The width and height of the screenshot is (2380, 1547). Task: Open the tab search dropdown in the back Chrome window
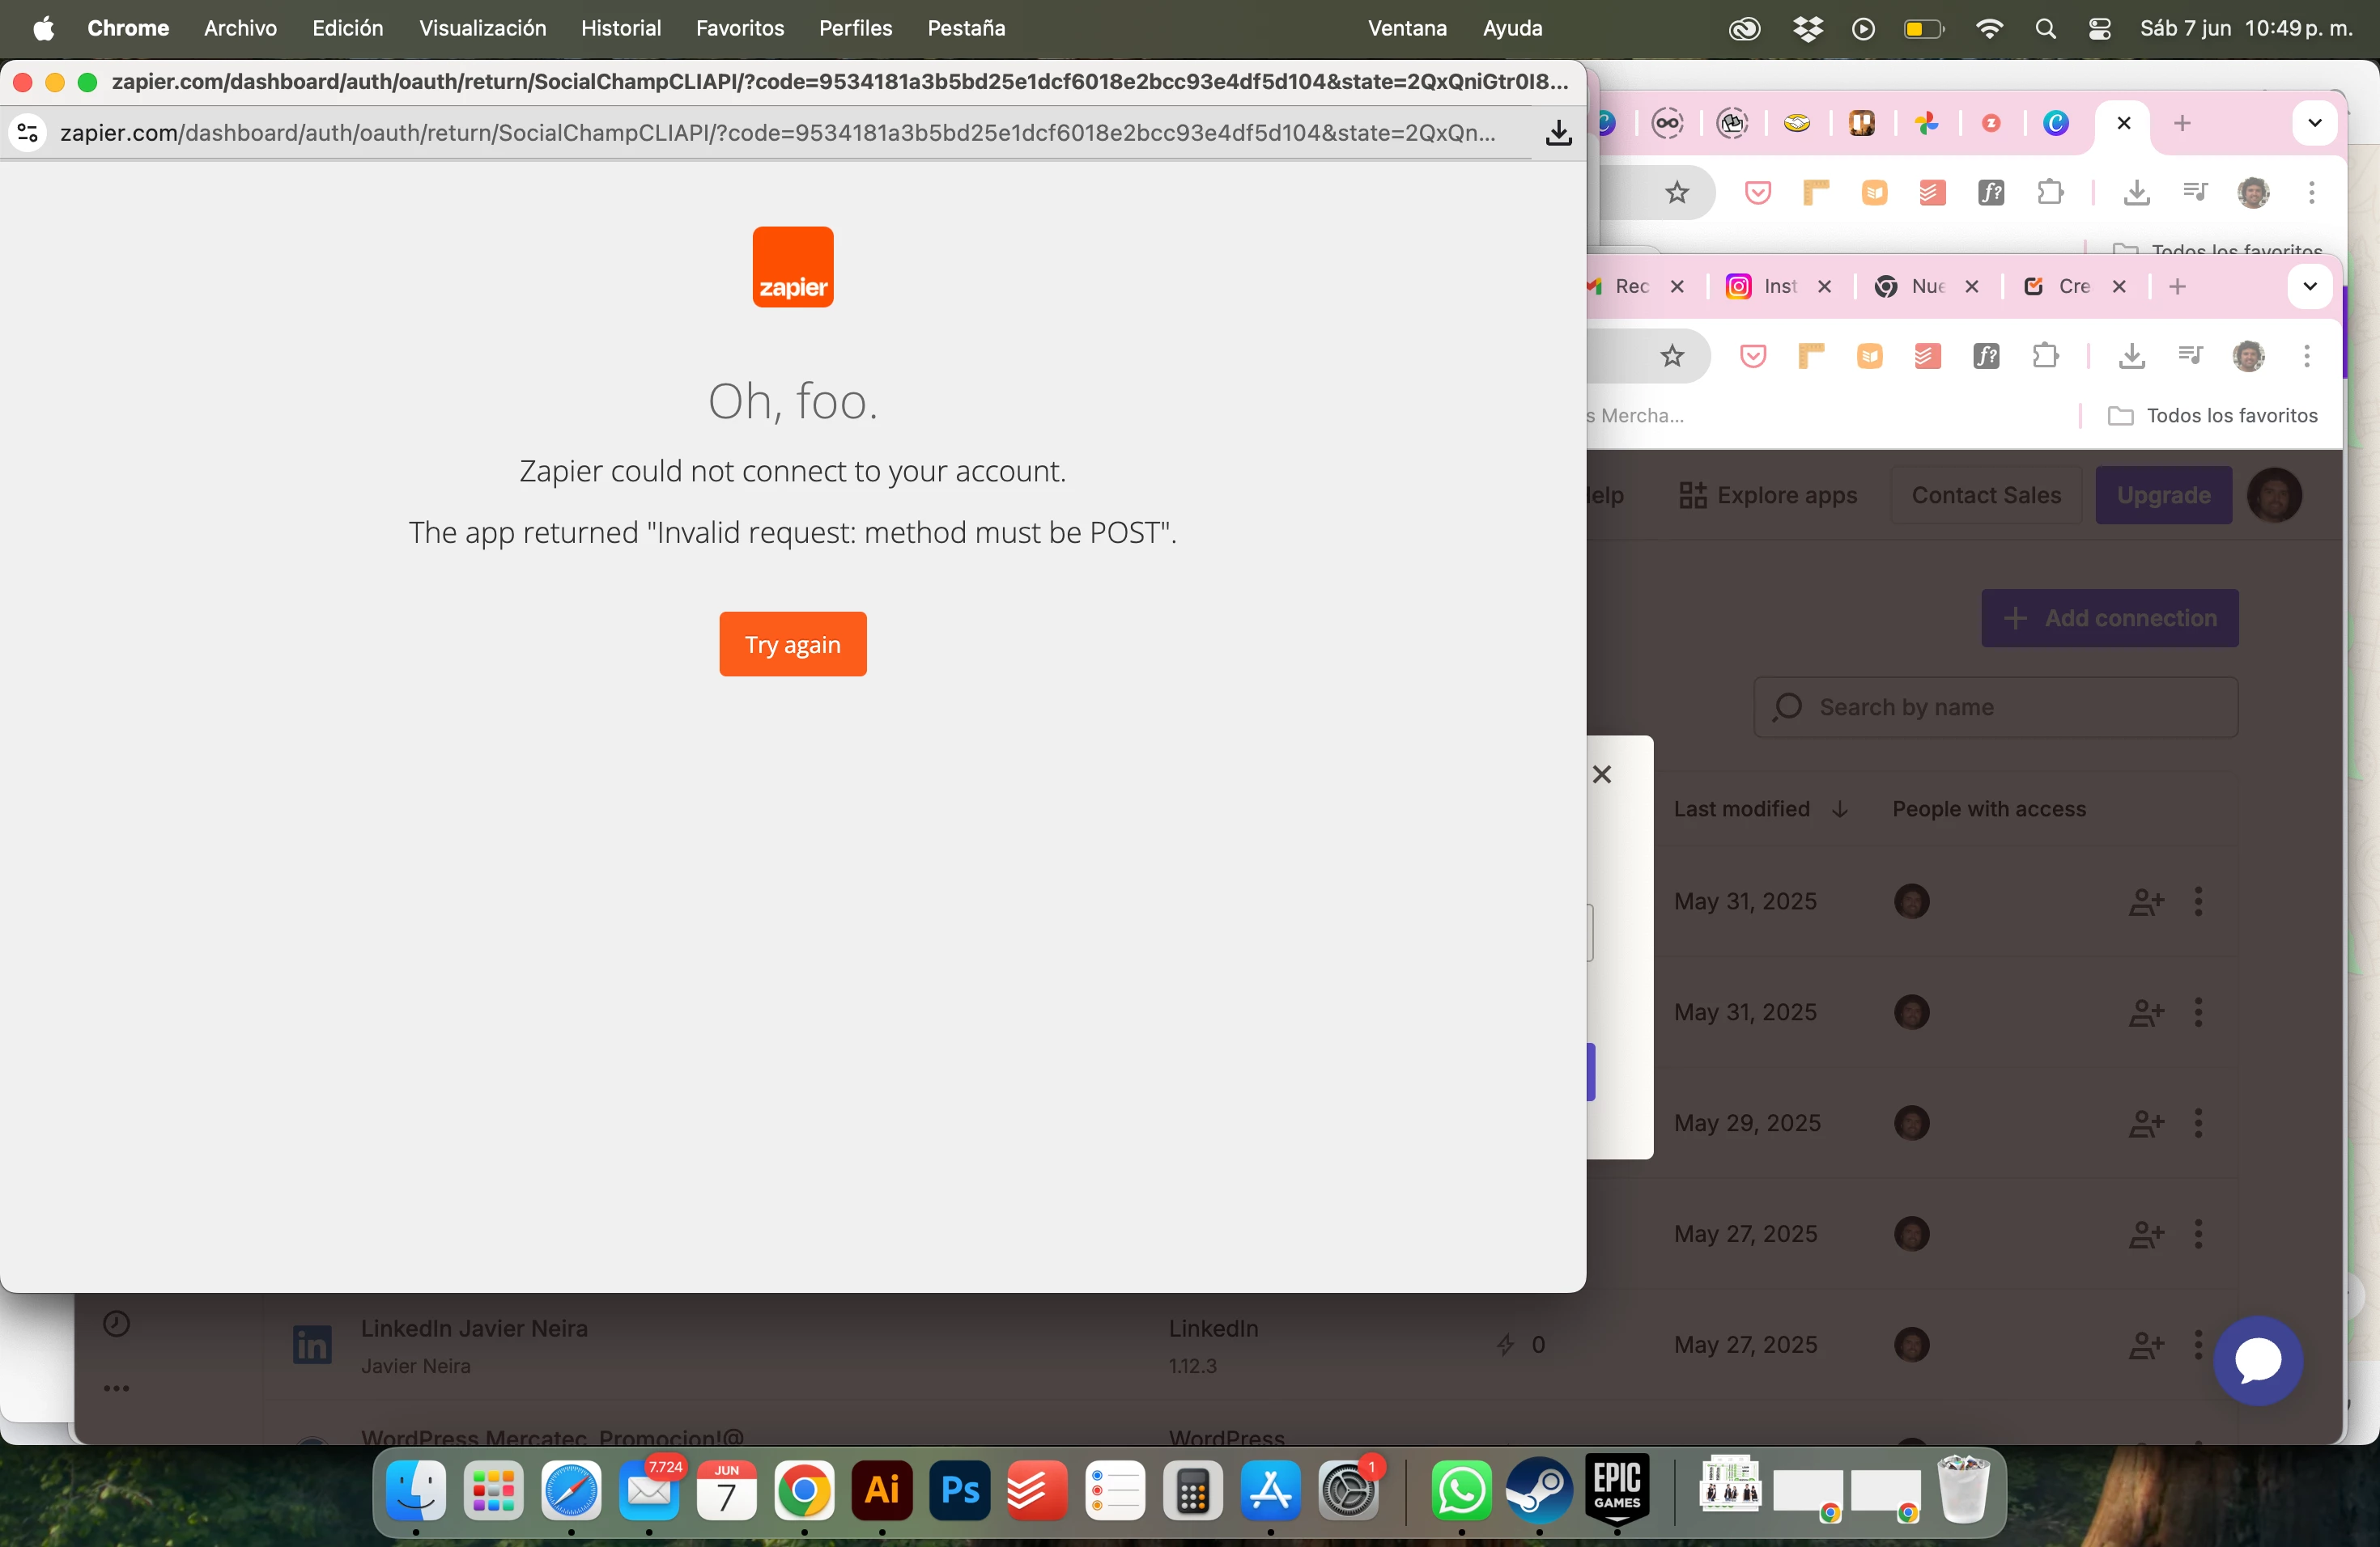pos(2314,123)
